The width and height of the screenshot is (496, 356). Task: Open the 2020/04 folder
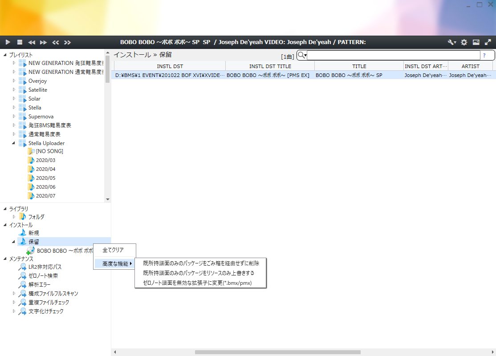[45, 169]
